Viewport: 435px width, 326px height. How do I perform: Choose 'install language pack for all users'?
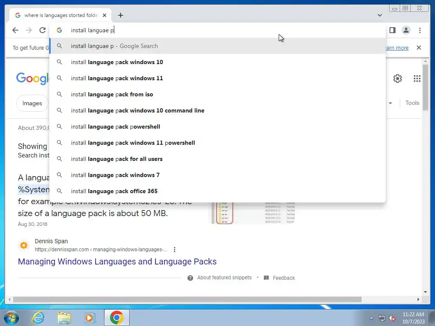pyautogui.click(x=217, y=159)
